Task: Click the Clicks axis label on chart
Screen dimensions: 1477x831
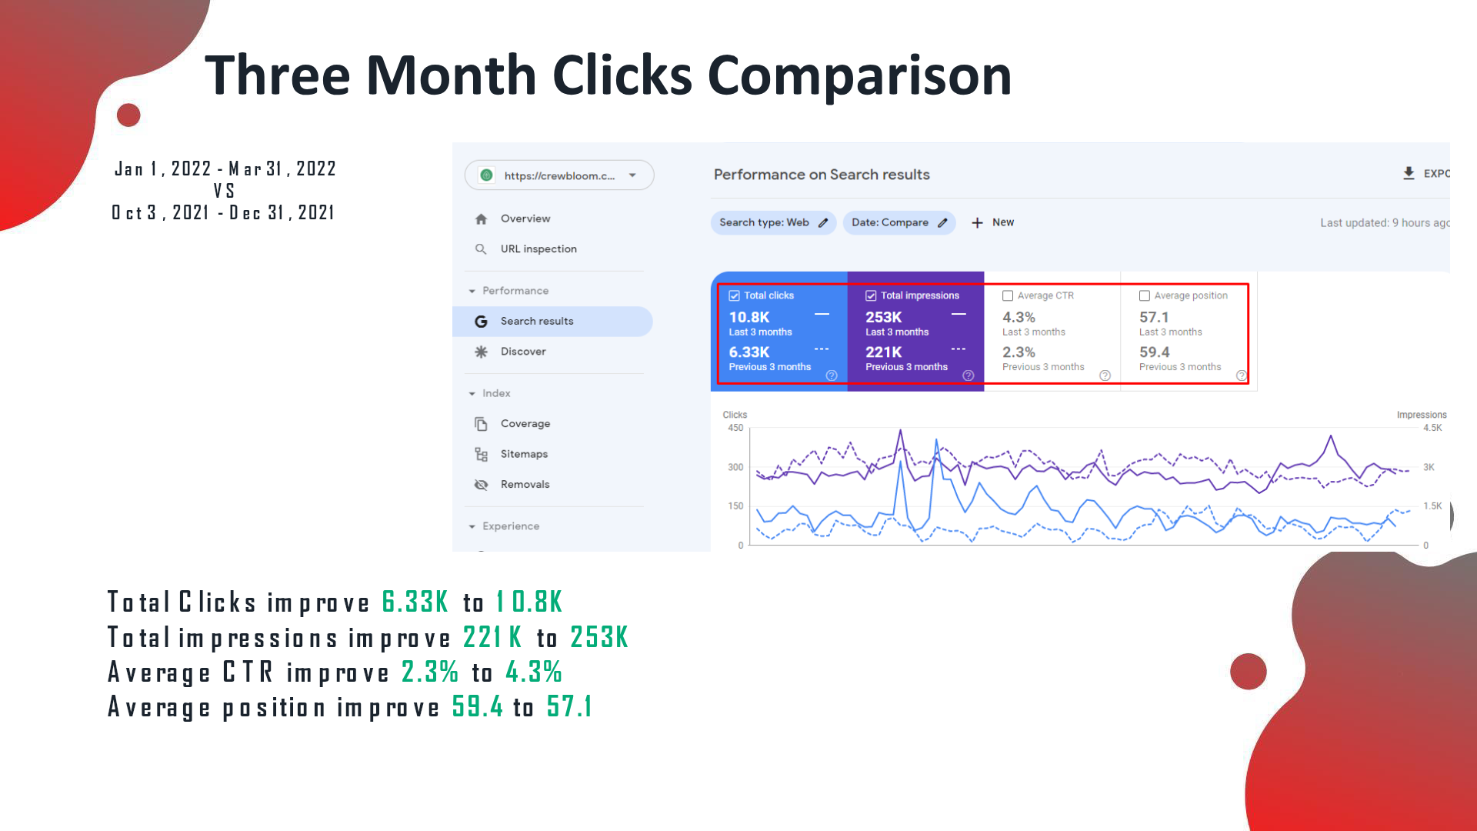Action: [735, 415]
